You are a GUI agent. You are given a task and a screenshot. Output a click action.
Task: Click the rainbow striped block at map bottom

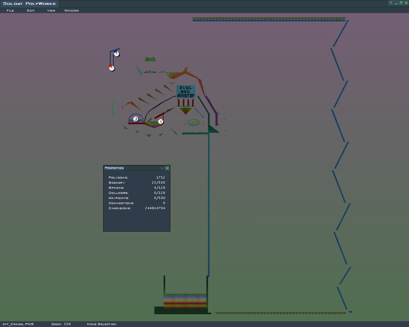(185, 301)
